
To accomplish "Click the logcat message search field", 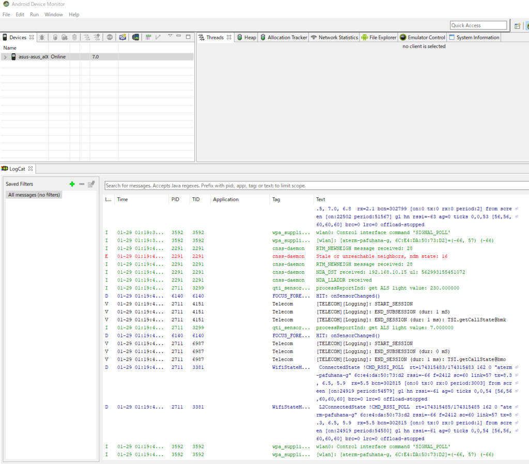I will point(317,185).
